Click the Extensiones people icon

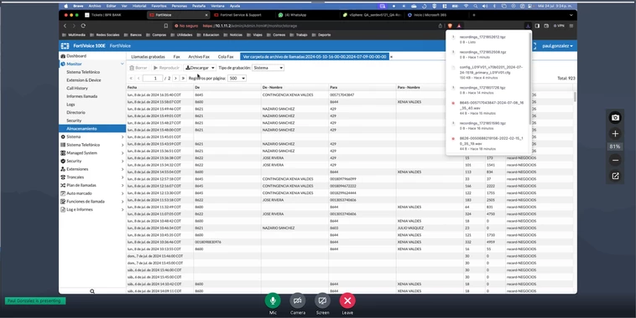coord(63,169)
